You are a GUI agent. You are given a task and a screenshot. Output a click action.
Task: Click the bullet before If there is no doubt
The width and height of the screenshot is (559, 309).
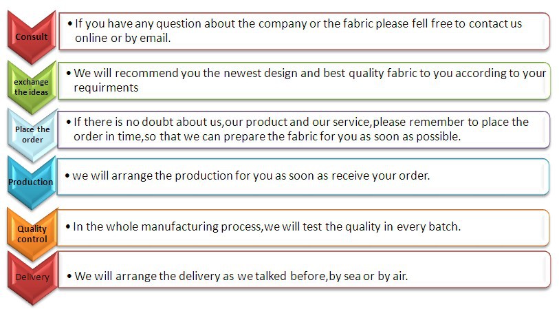tap(69, 122)
